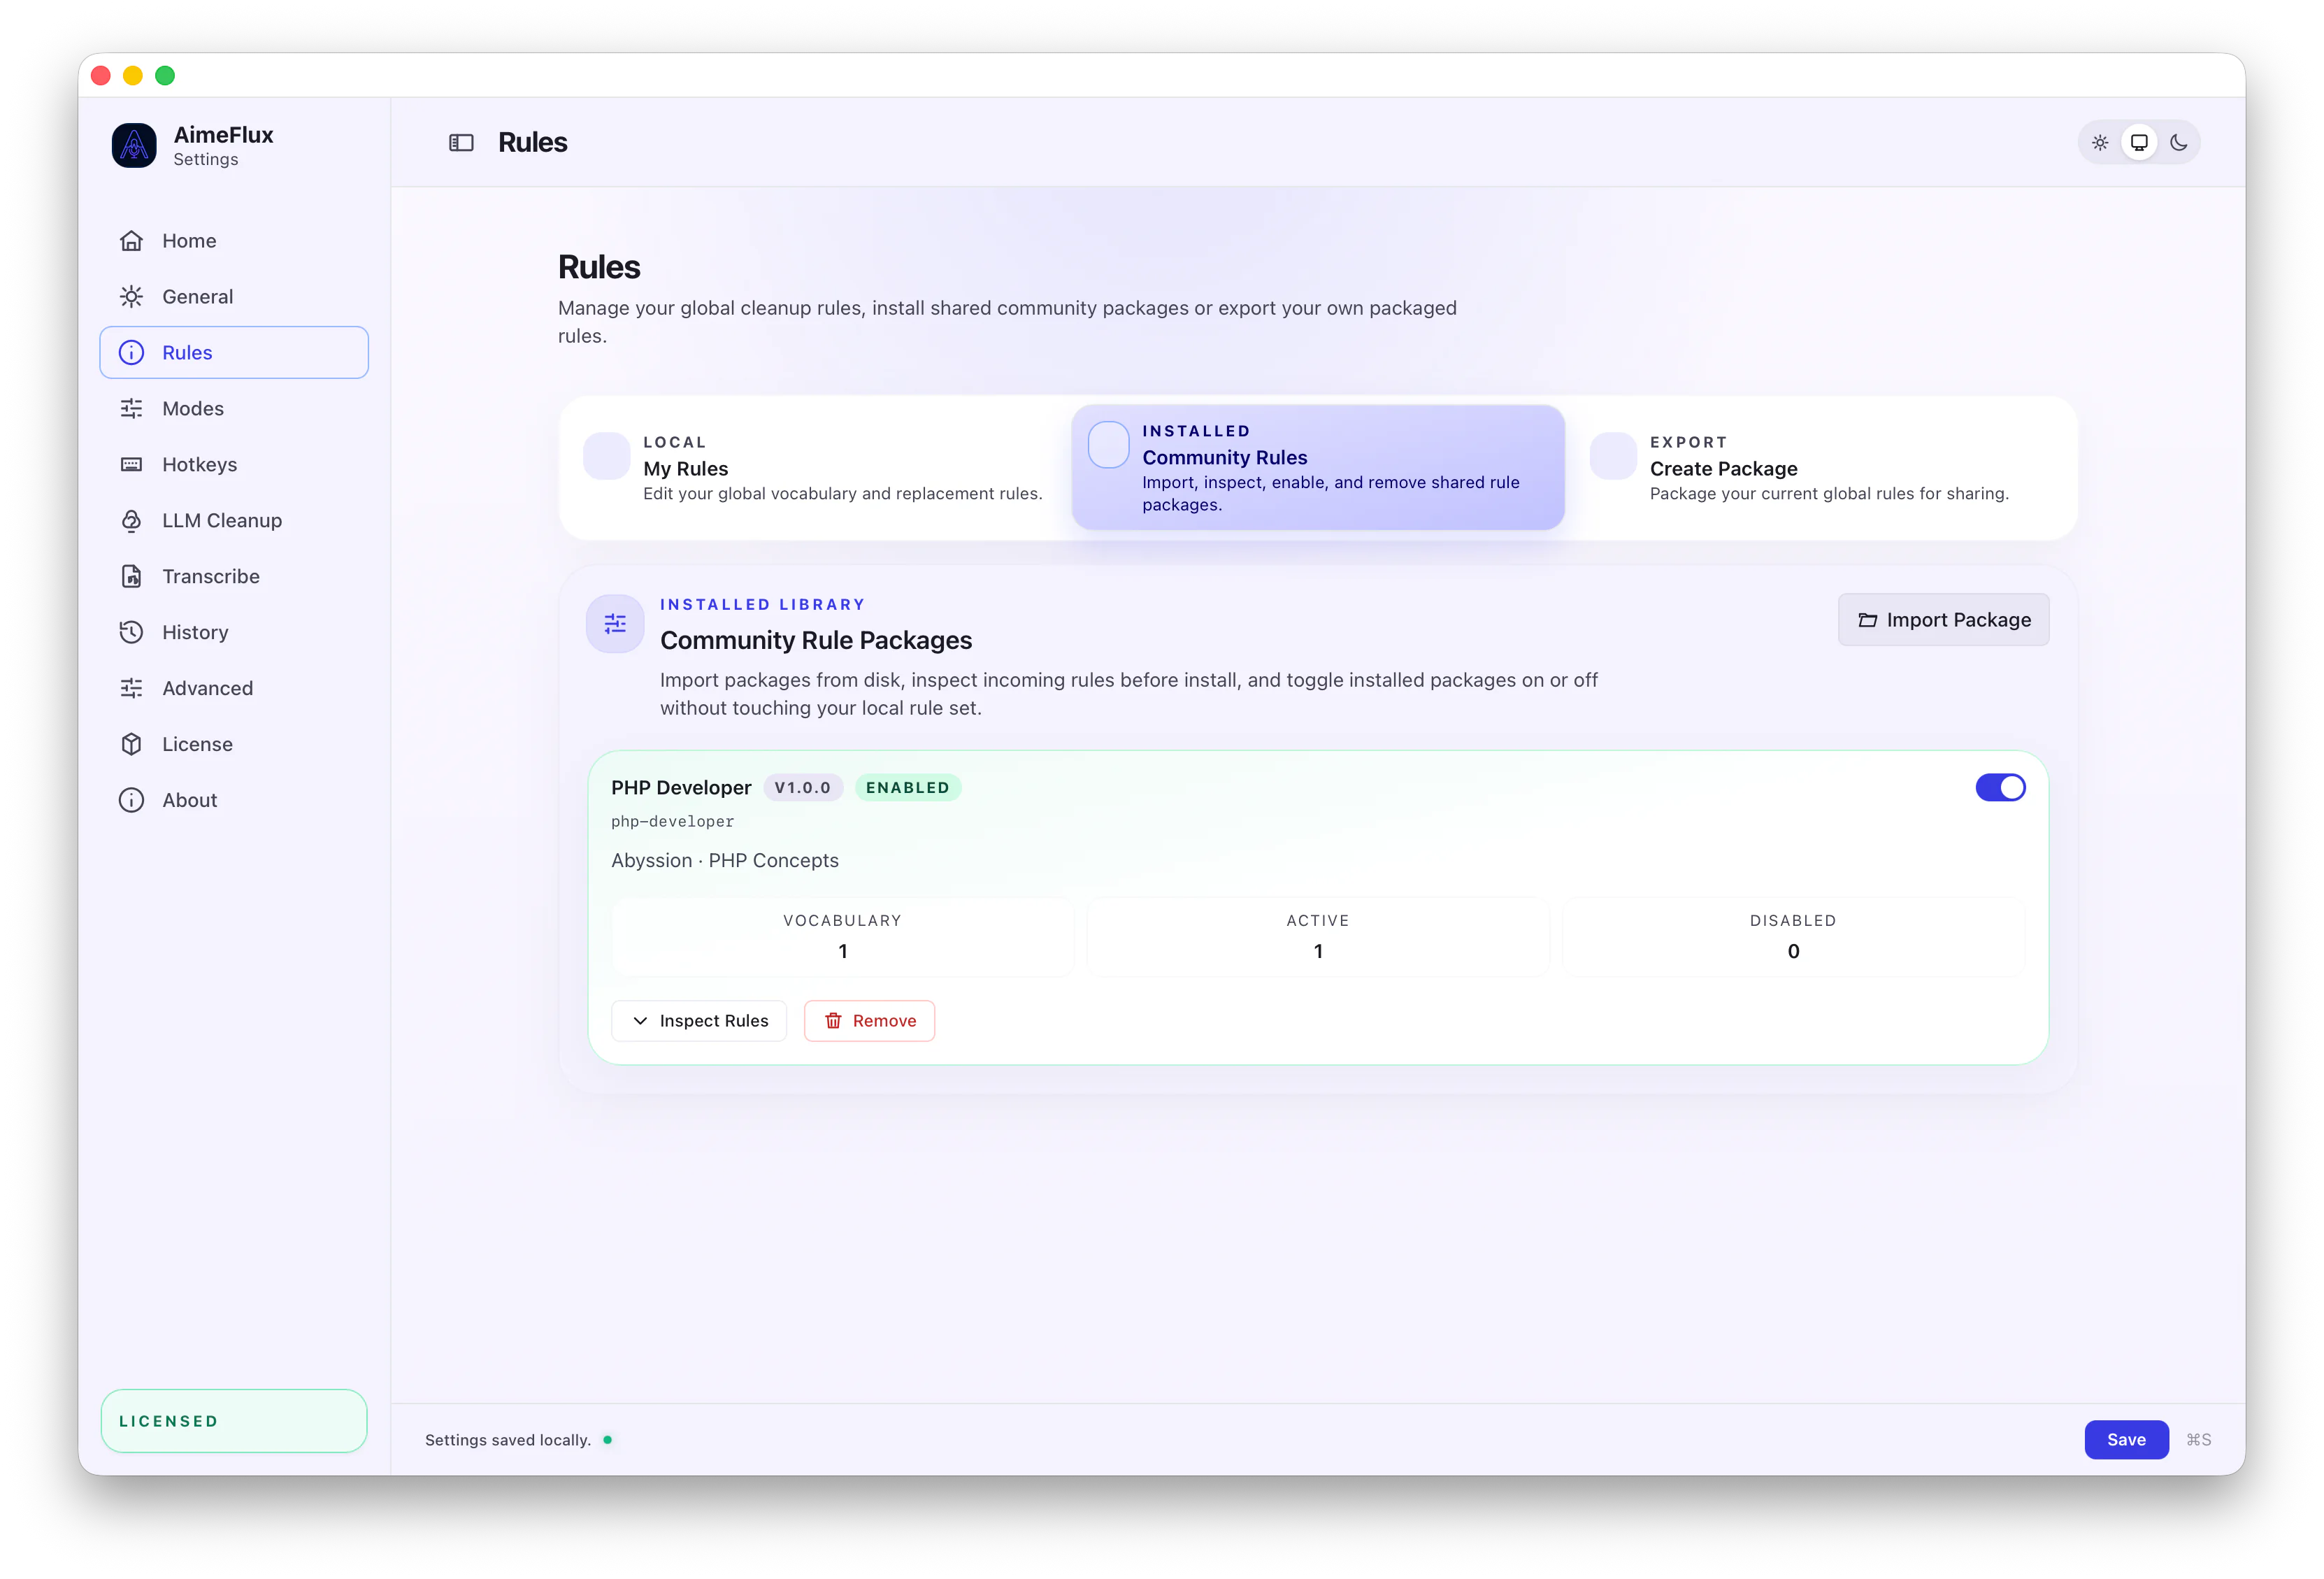Click the AimeFlux app logo
This screenshot has height=1579, width=2324.
[x=134, y=146]
